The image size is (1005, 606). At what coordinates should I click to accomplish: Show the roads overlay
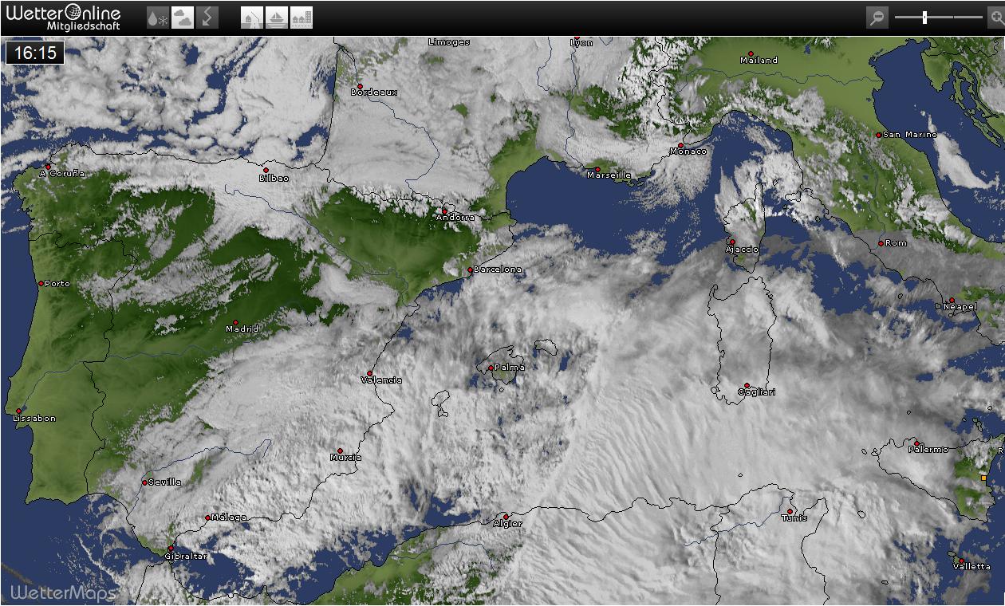(252, 18)
